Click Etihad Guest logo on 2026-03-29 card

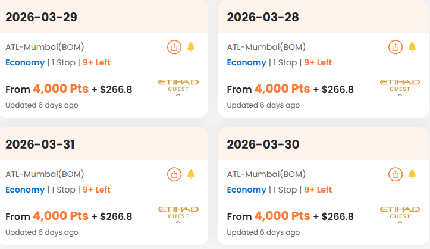178,85
